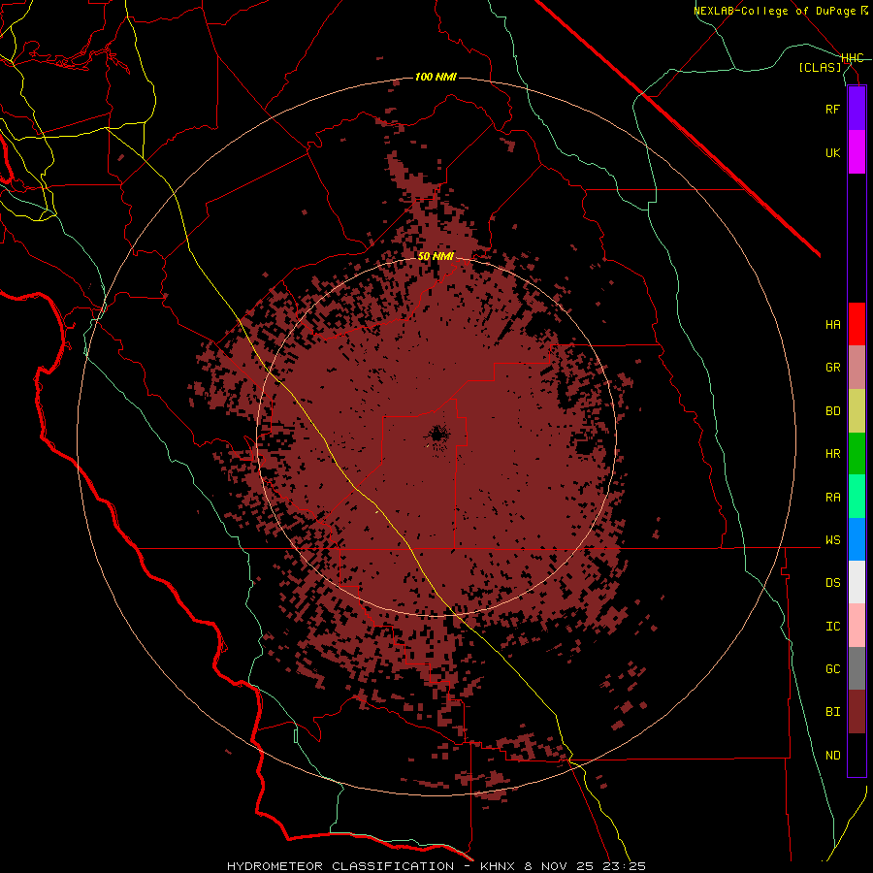
Task: Click the BI dark red legend swatch
Action: pos(857,712)
